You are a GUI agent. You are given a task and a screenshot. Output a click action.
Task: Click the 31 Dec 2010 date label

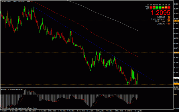click(x=42, y=111)
